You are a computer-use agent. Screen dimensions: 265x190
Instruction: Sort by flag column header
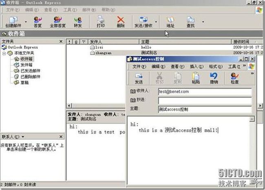click(84, 41)
